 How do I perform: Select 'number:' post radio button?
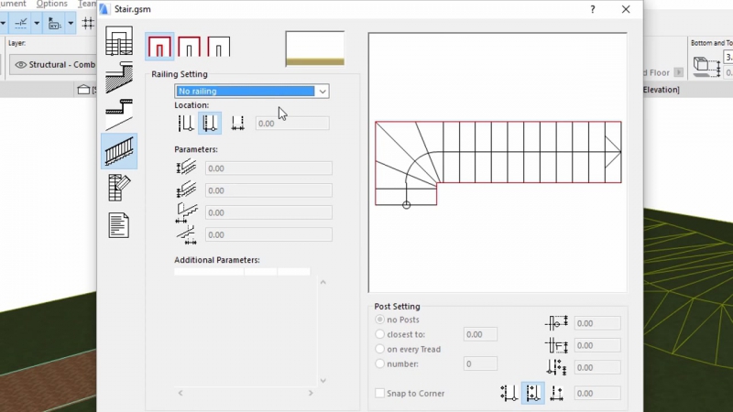[380, 364]
